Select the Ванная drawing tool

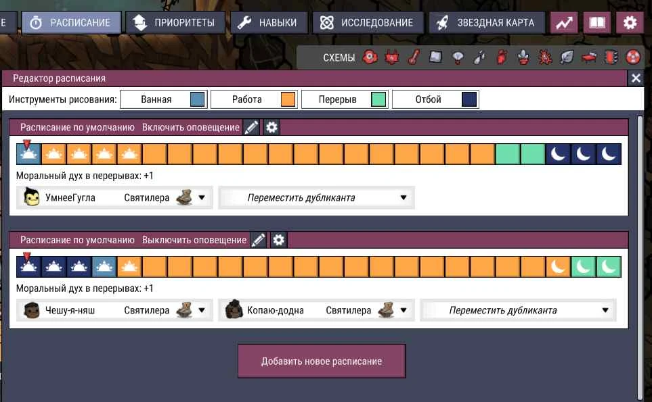pos(163,99)
